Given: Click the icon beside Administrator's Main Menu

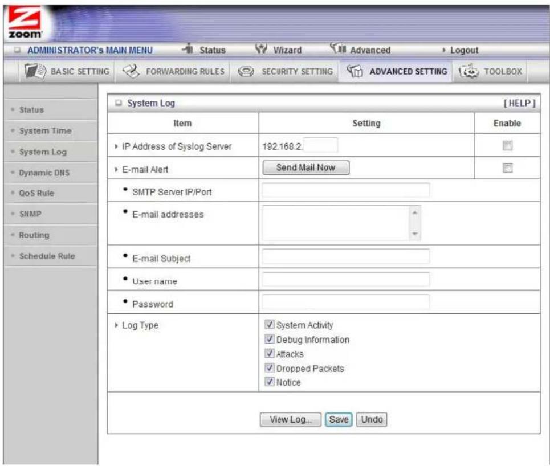Looking at the screenshot, I should click(x=18, y=50).
